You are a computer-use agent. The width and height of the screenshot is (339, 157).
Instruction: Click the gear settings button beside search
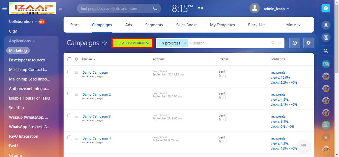coord(308,43)
